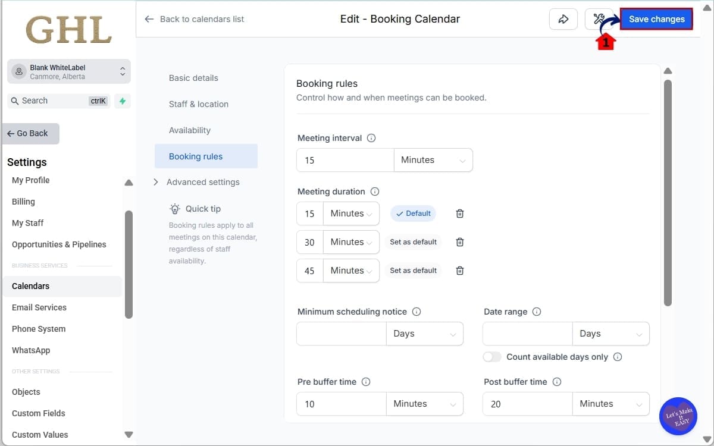Delete the 30 minute duration row
This screenshot has width=714, height=446.
[460, 242]
